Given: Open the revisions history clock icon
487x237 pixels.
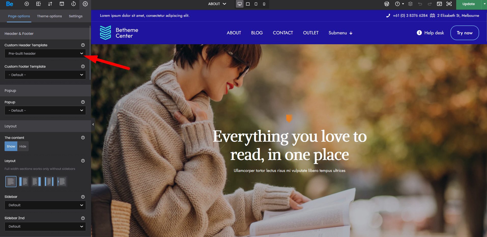Looking at the screenshot, I should click(74, 4).
